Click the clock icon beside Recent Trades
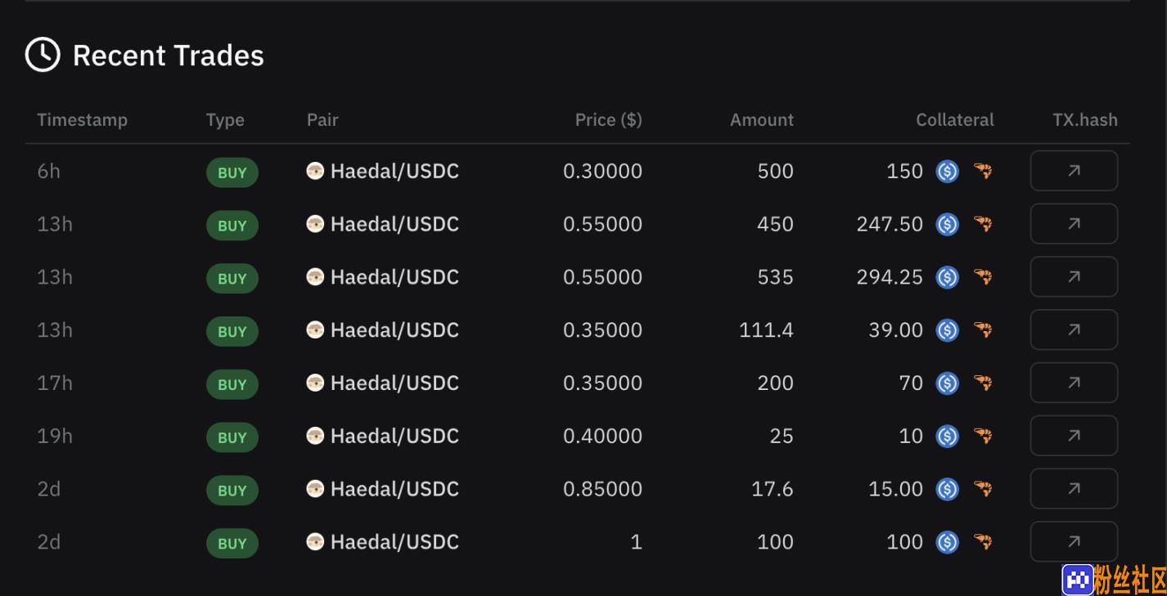Viewport: 1167px width, 596px height. (43, 55)
